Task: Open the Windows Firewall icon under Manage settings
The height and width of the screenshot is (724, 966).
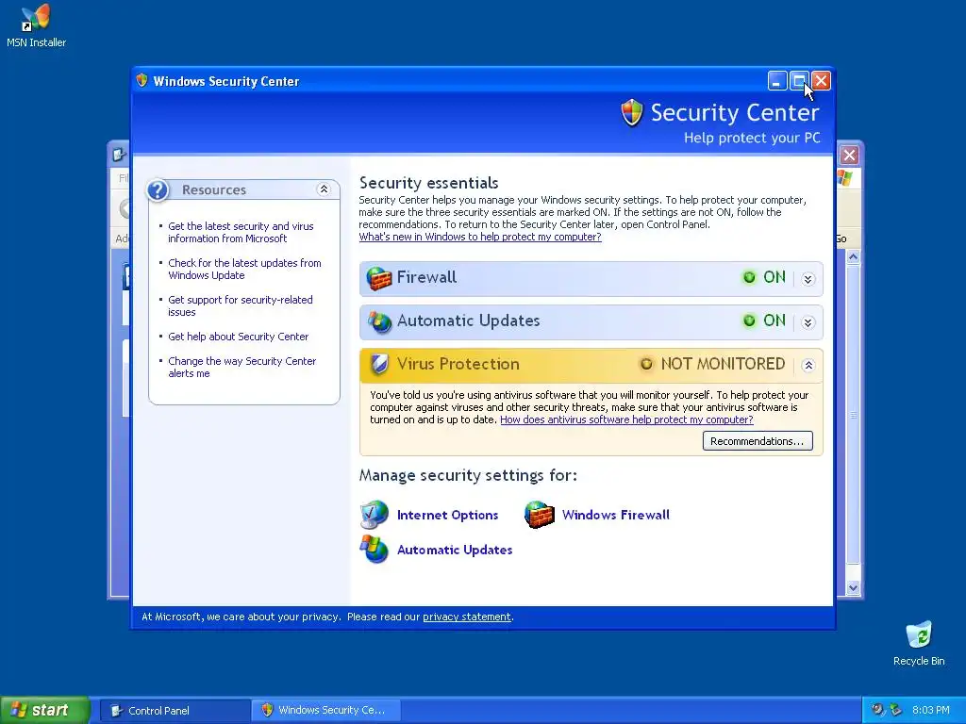Action: coord(539,515)
